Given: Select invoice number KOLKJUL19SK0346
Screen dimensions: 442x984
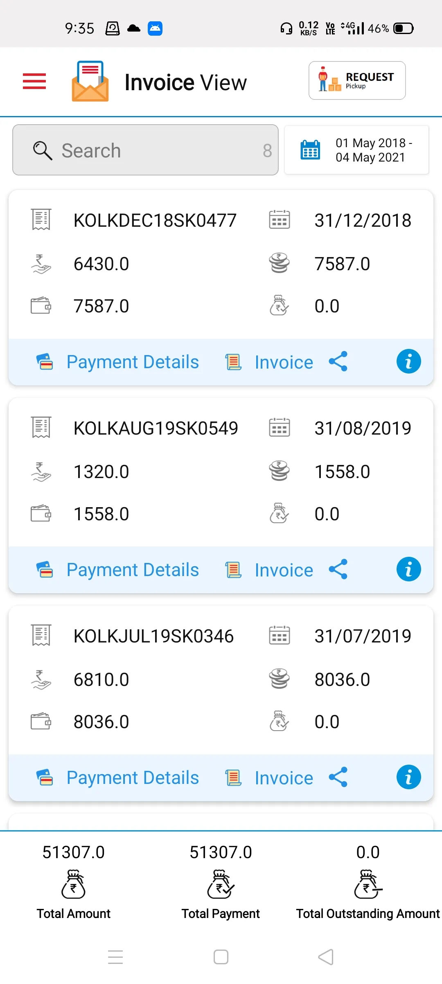Looking at the screenshot, I should pos(154,636).
